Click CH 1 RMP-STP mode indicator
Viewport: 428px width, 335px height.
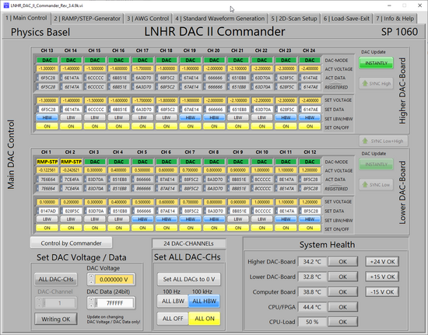coord(47,162)
